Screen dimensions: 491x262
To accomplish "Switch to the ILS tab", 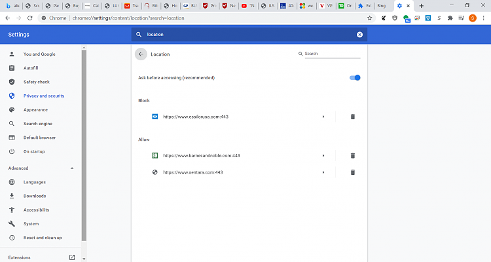I will click(x=268, y=6).
